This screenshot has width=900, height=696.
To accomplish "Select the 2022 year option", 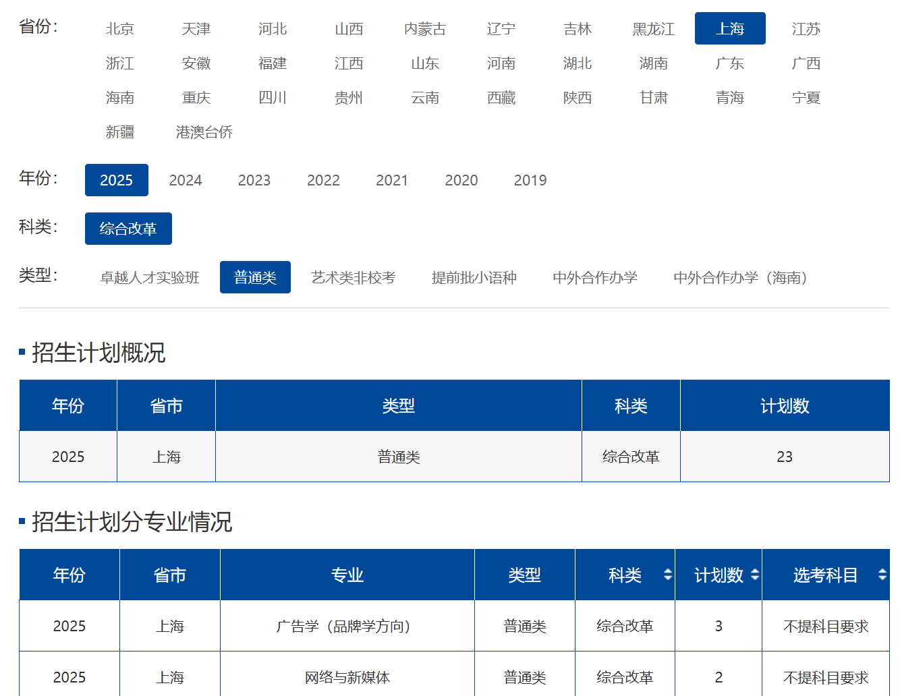I will coord(323,180).
